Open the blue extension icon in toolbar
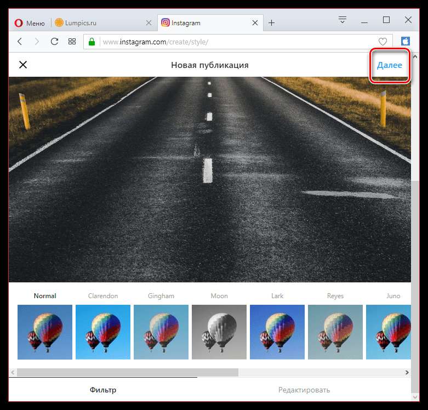The height and width of the screenshot is (410, 428). tap(406, 41)
